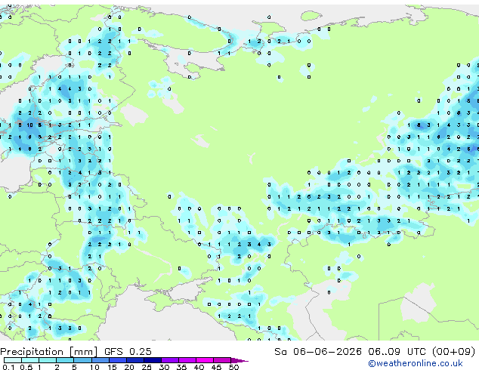Select the dark navy 25–30 mm swatch
This screenshot has height=370, width=479.
coord(153,360)
